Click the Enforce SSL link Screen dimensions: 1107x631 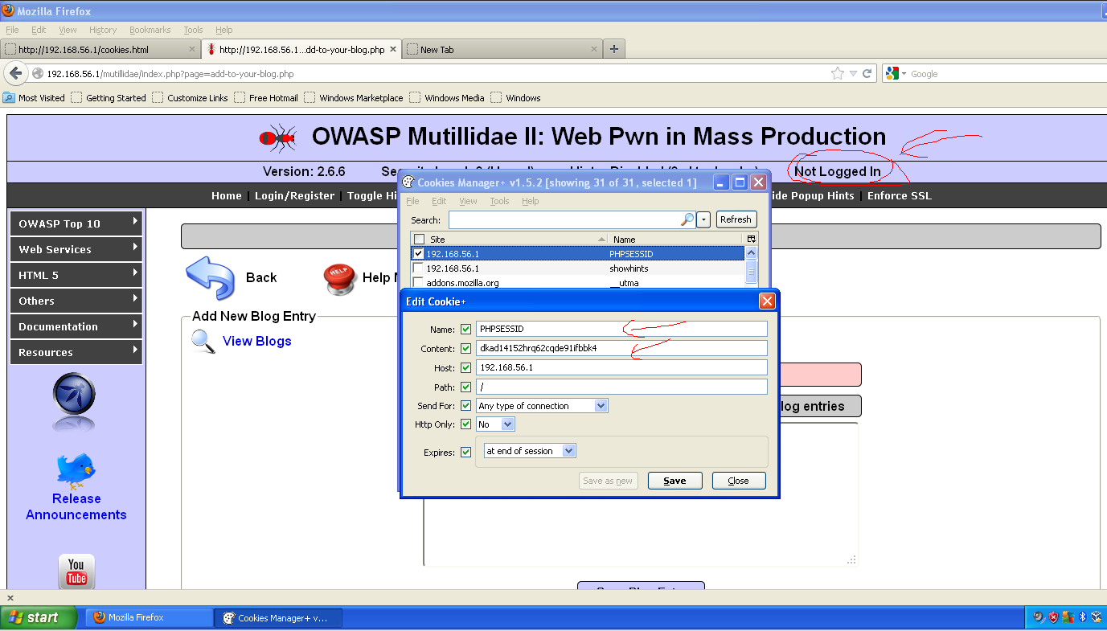coord(900,195)
